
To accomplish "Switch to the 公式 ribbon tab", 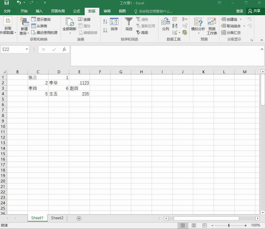I will coord(77,11).
